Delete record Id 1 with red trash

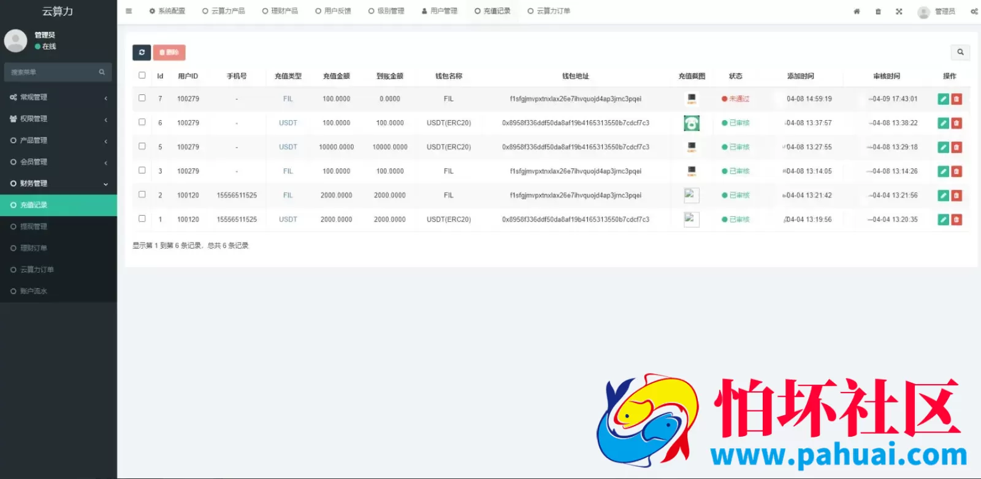pos(956,219)
